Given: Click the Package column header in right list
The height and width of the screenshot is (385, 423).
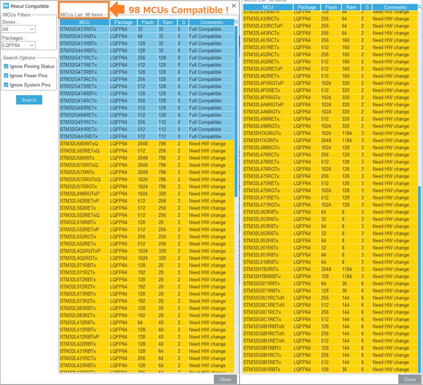Looking at the screenshot, I should click(307, 7).
